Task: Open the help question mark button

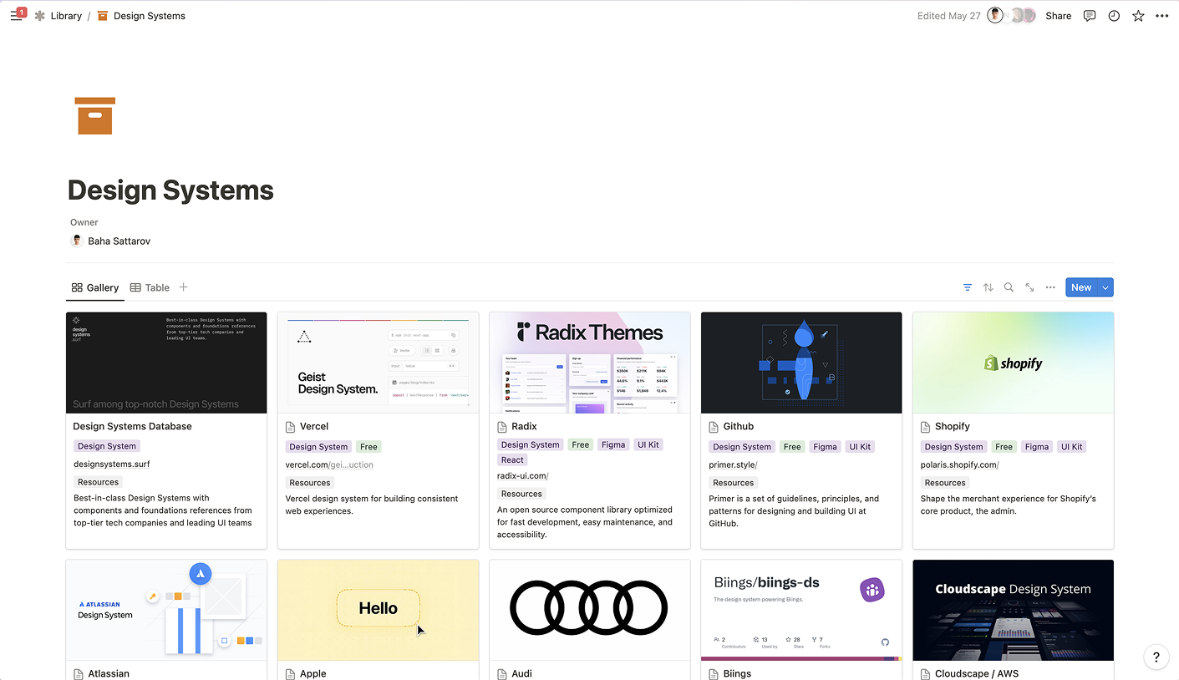Action: [x=1156, y=657]
